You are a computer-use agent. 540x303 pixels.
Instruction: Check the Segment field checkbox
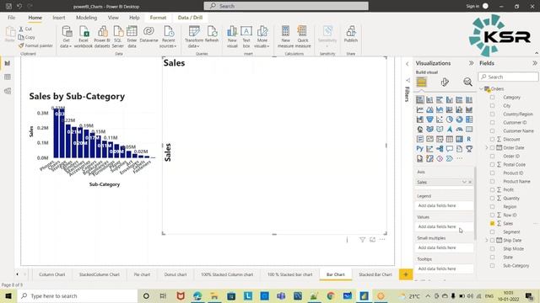click(492, 232)
